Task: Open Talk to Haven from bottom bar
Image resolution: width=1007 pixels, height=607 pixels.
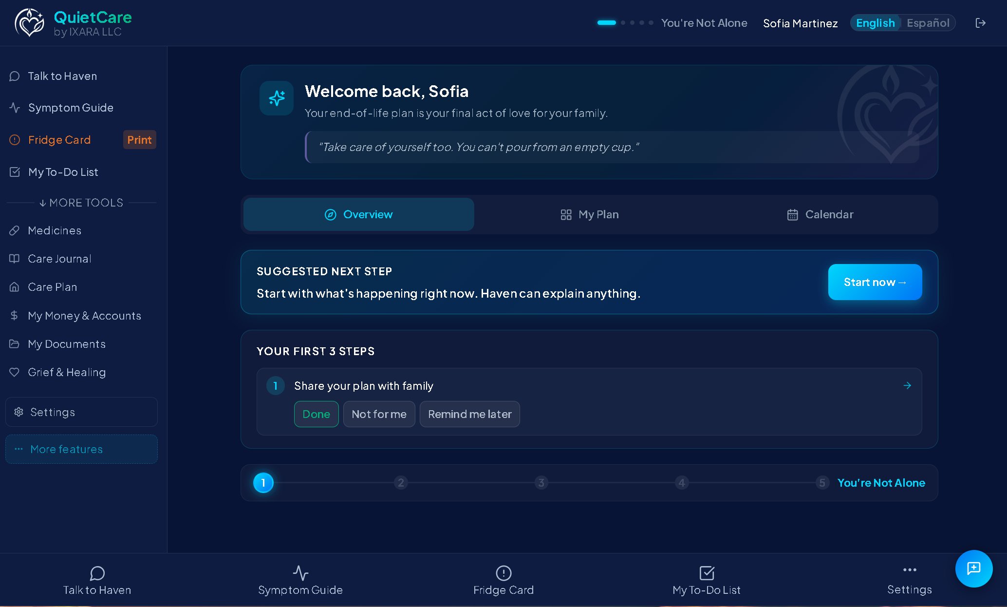Action: click(97, 580)
